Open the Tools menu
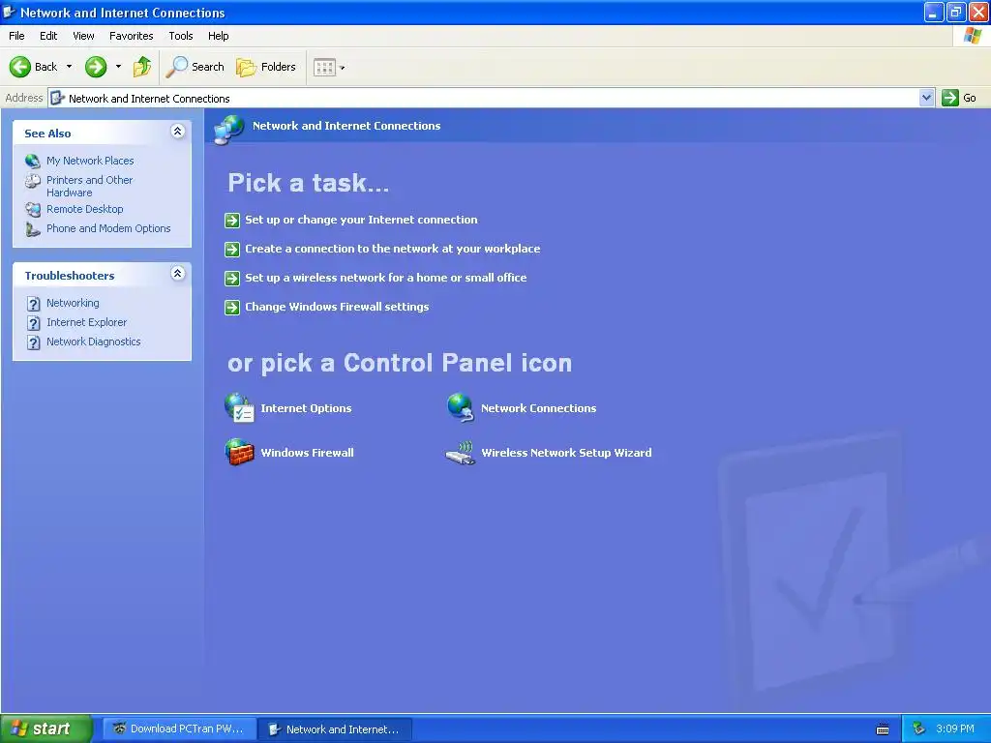 (181, 36)
